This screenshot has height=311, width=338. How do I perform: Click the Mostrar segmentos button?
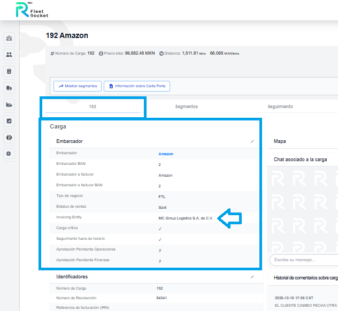pyautogui.click(x=78, y=86)
